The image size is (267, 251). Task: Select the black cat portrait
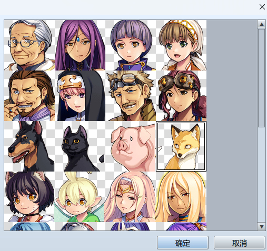pos(80,146)
